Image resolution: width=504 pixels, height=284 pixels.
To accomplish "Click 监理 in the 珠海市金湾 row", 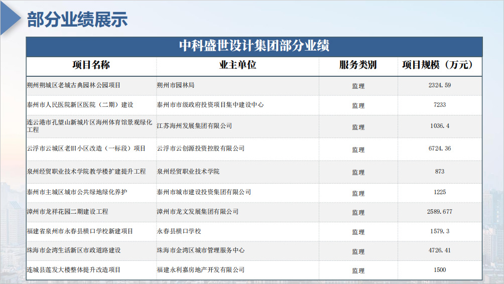I will [358, 251].
